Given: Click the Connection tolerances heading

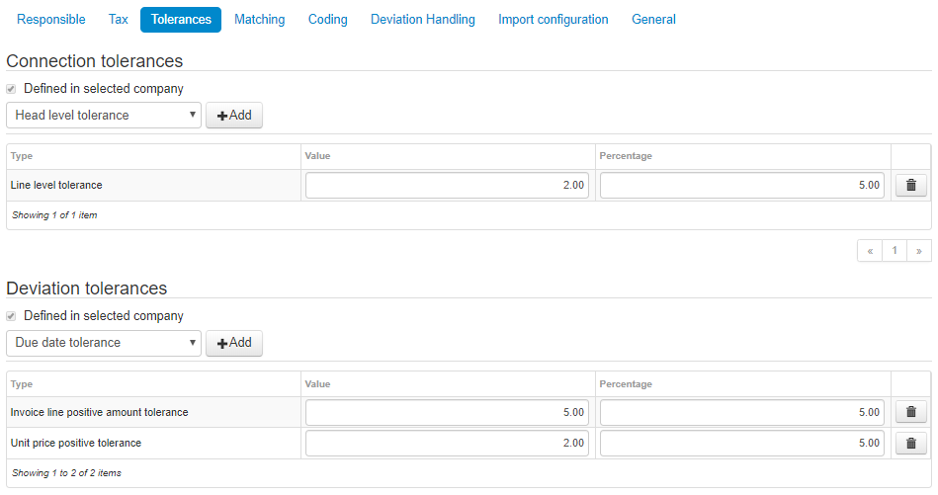Looking at the screenshot, I should (x=95, y=61).
